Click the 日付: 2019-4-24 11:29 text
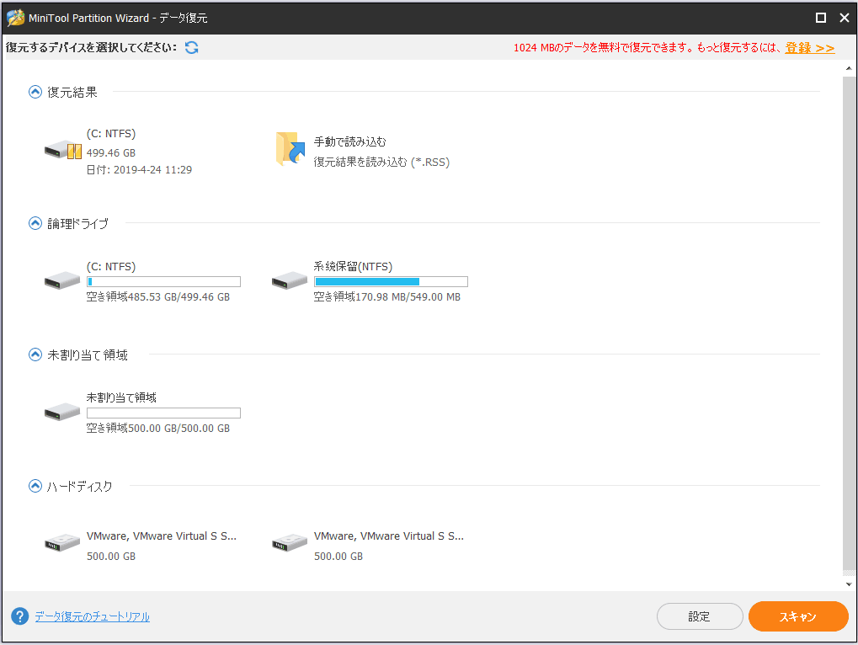858x645 pixels. pos(139,169)
